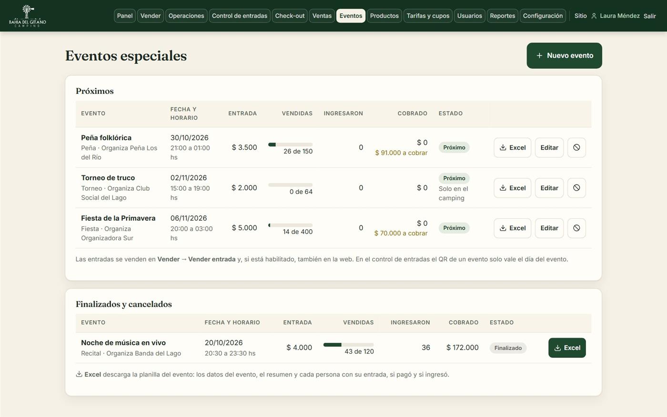Select the 'Noche de música en vivo' event name
The height and width of the screenshot is (417, 667).
[123, 343]
